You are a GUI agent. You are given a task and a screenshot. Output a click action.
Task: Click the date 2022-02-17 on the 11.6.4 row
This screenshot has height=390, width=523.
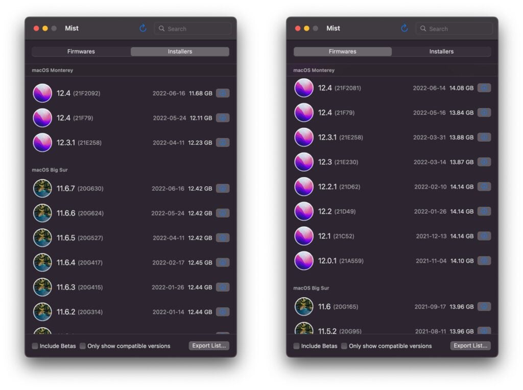168,263
